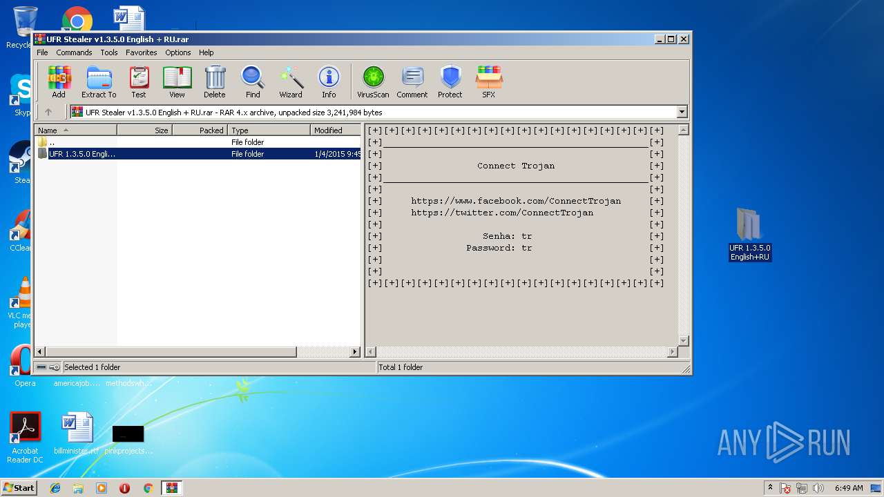The image size is (884, 497).
Task: Open Internet Explorer from taskbar
Action: [x=55, y=488]
